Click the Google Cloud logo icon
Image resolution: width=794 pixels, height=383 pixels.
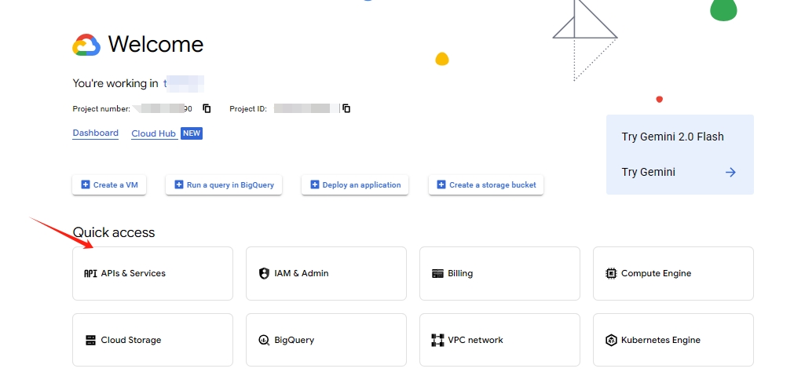pos(86,45)
